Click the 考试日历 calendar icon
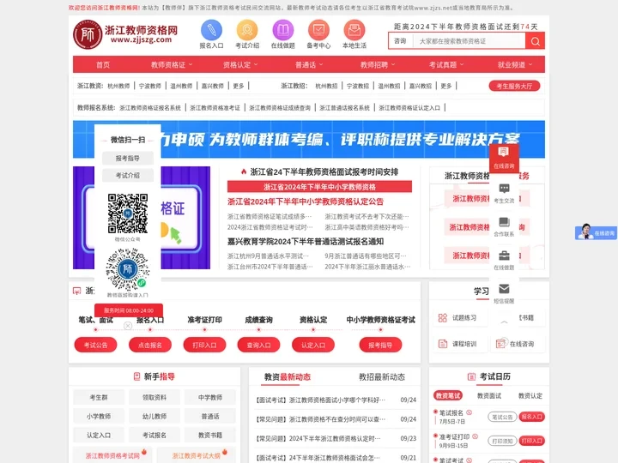The image size is (618, 463). tap(471, 376)
